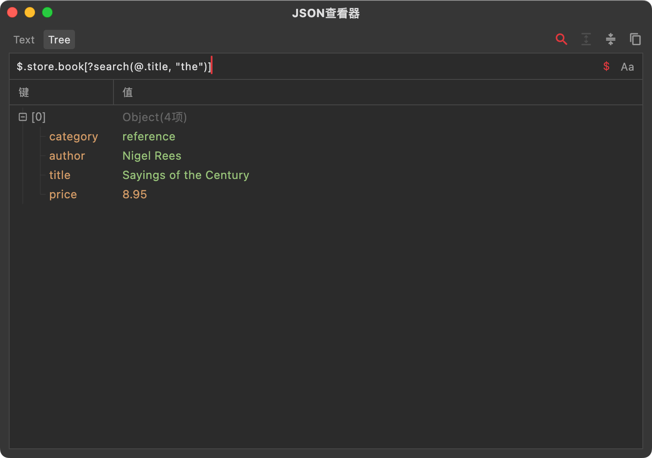Click the green zoom window button
This screenshot has width=652, height=458.
coord(47,13)
